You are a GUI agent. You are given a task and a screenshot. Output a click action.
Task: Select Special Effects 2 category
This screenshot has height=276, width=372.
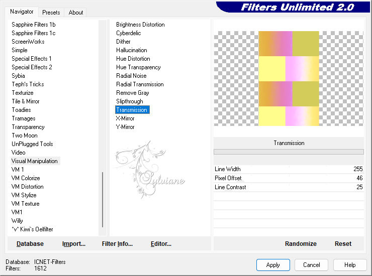pyautogui.click(x=32, y=67)
